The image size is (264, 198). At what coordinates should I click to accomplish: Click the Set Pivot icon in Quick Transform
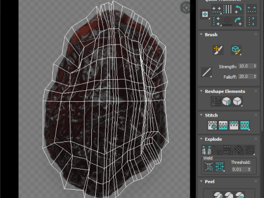(205, 14)
